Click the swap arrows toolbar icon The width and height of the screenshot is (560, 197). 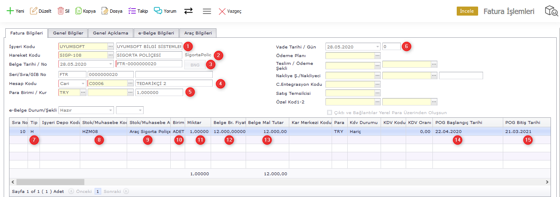(188, 11)
